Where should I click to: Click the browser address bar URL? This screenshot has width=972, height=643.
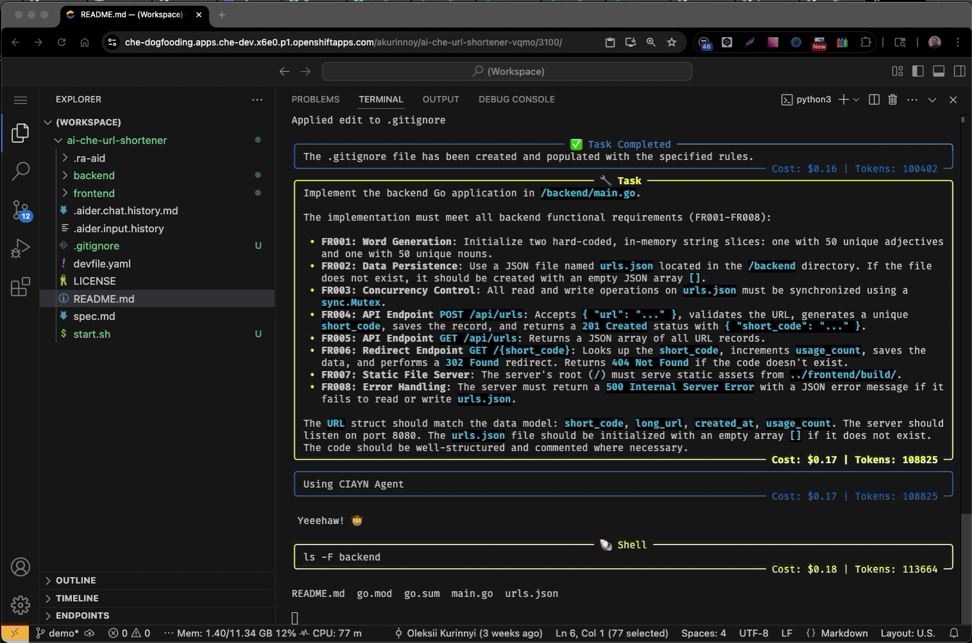[343, 42]
